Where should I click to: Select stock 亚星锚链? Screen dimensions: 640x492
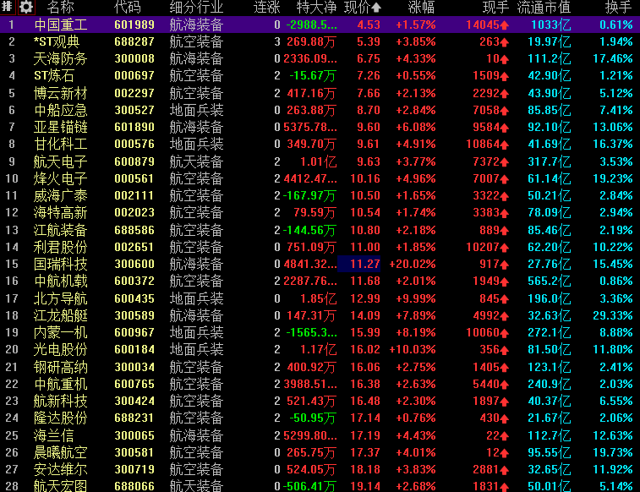coord(60,128)
